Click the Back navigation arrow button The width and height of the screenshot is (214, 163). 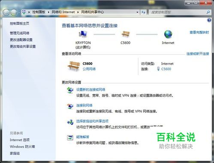coord(6,12)
